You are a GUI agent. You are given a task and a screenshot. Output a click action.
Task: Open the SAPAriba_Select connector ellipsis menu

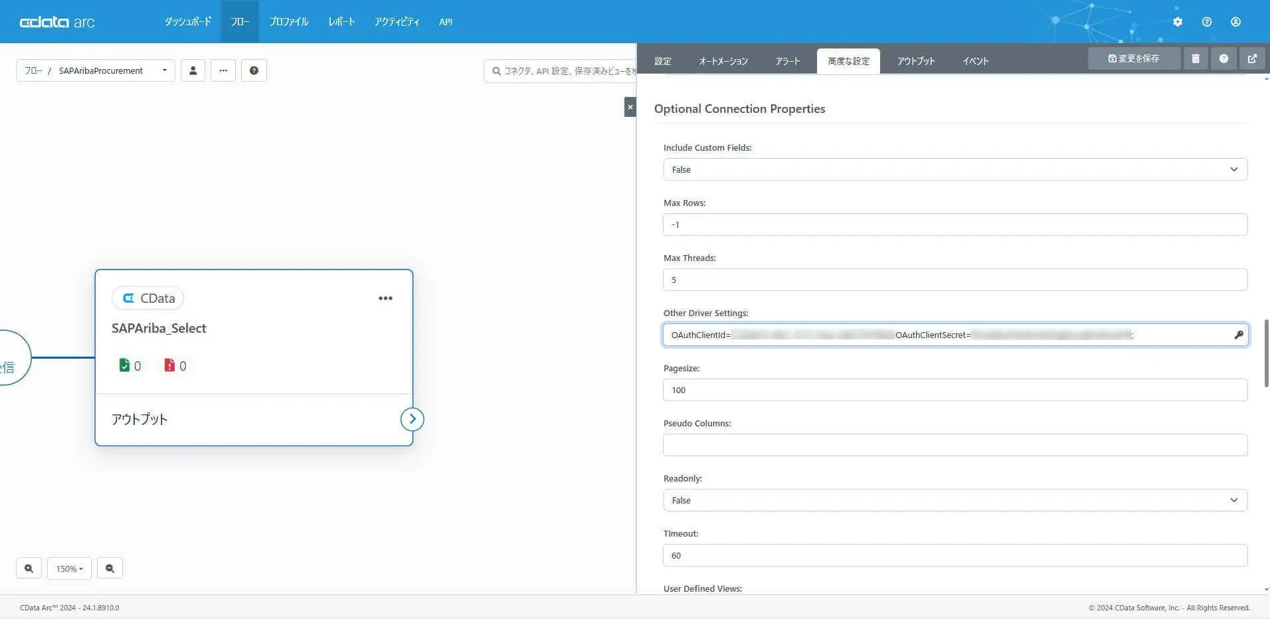pos(385,298)
